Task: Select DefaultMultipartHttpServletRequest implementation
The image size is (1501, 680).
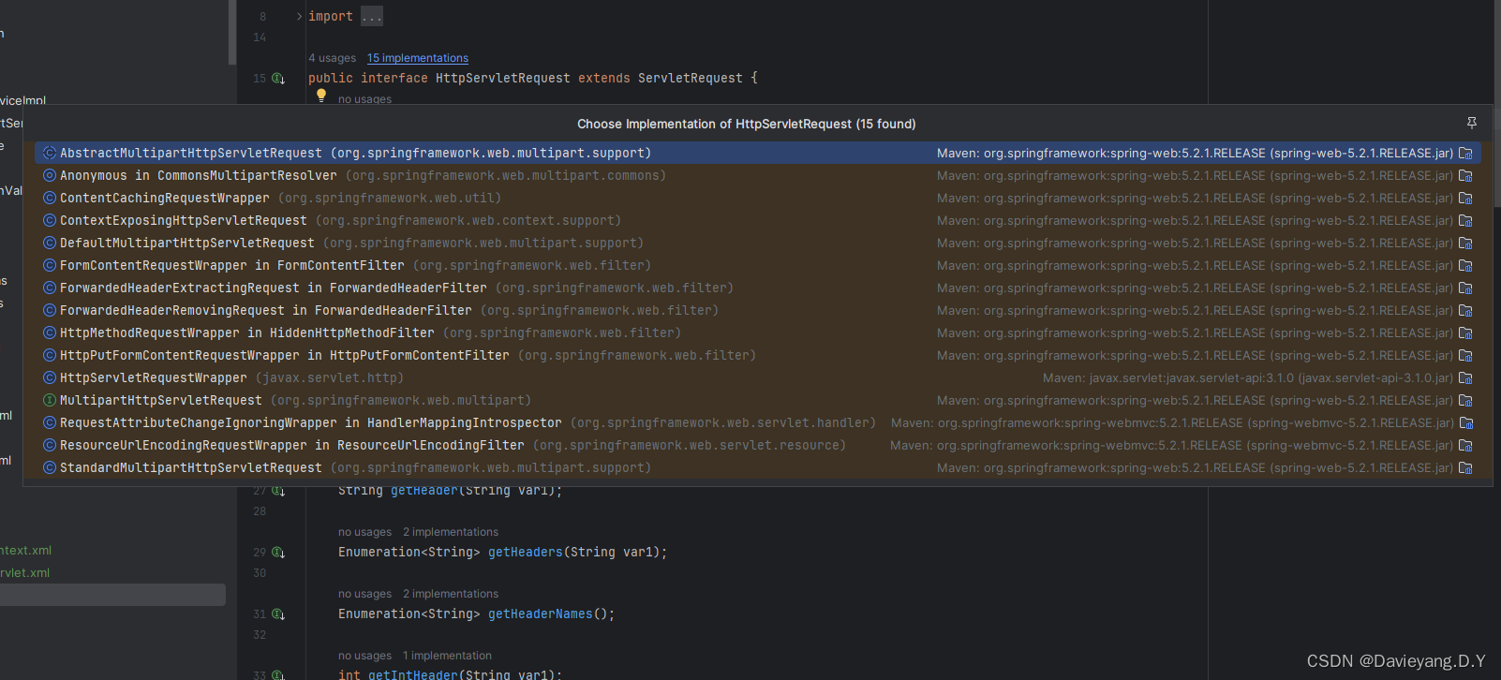Action: click(x=758, y=244)
